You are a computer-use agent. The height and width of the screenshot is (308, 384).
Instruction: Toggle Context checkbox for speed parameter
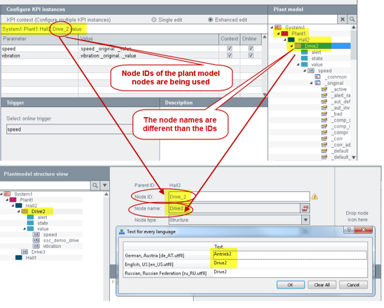pyautogui.click(x=229, y=48)
